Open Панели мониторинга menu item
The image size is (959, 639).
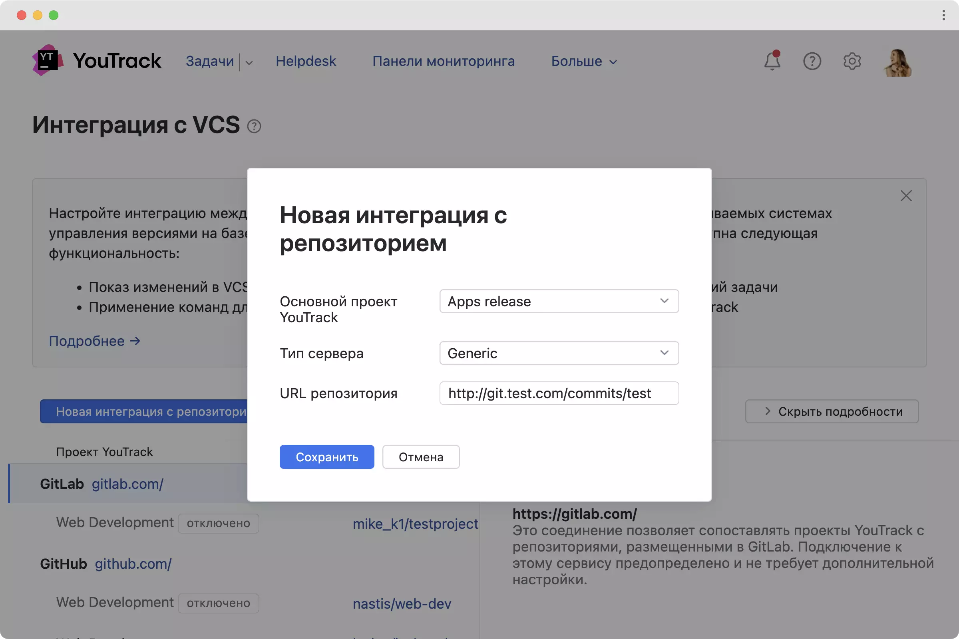(443, 61)
